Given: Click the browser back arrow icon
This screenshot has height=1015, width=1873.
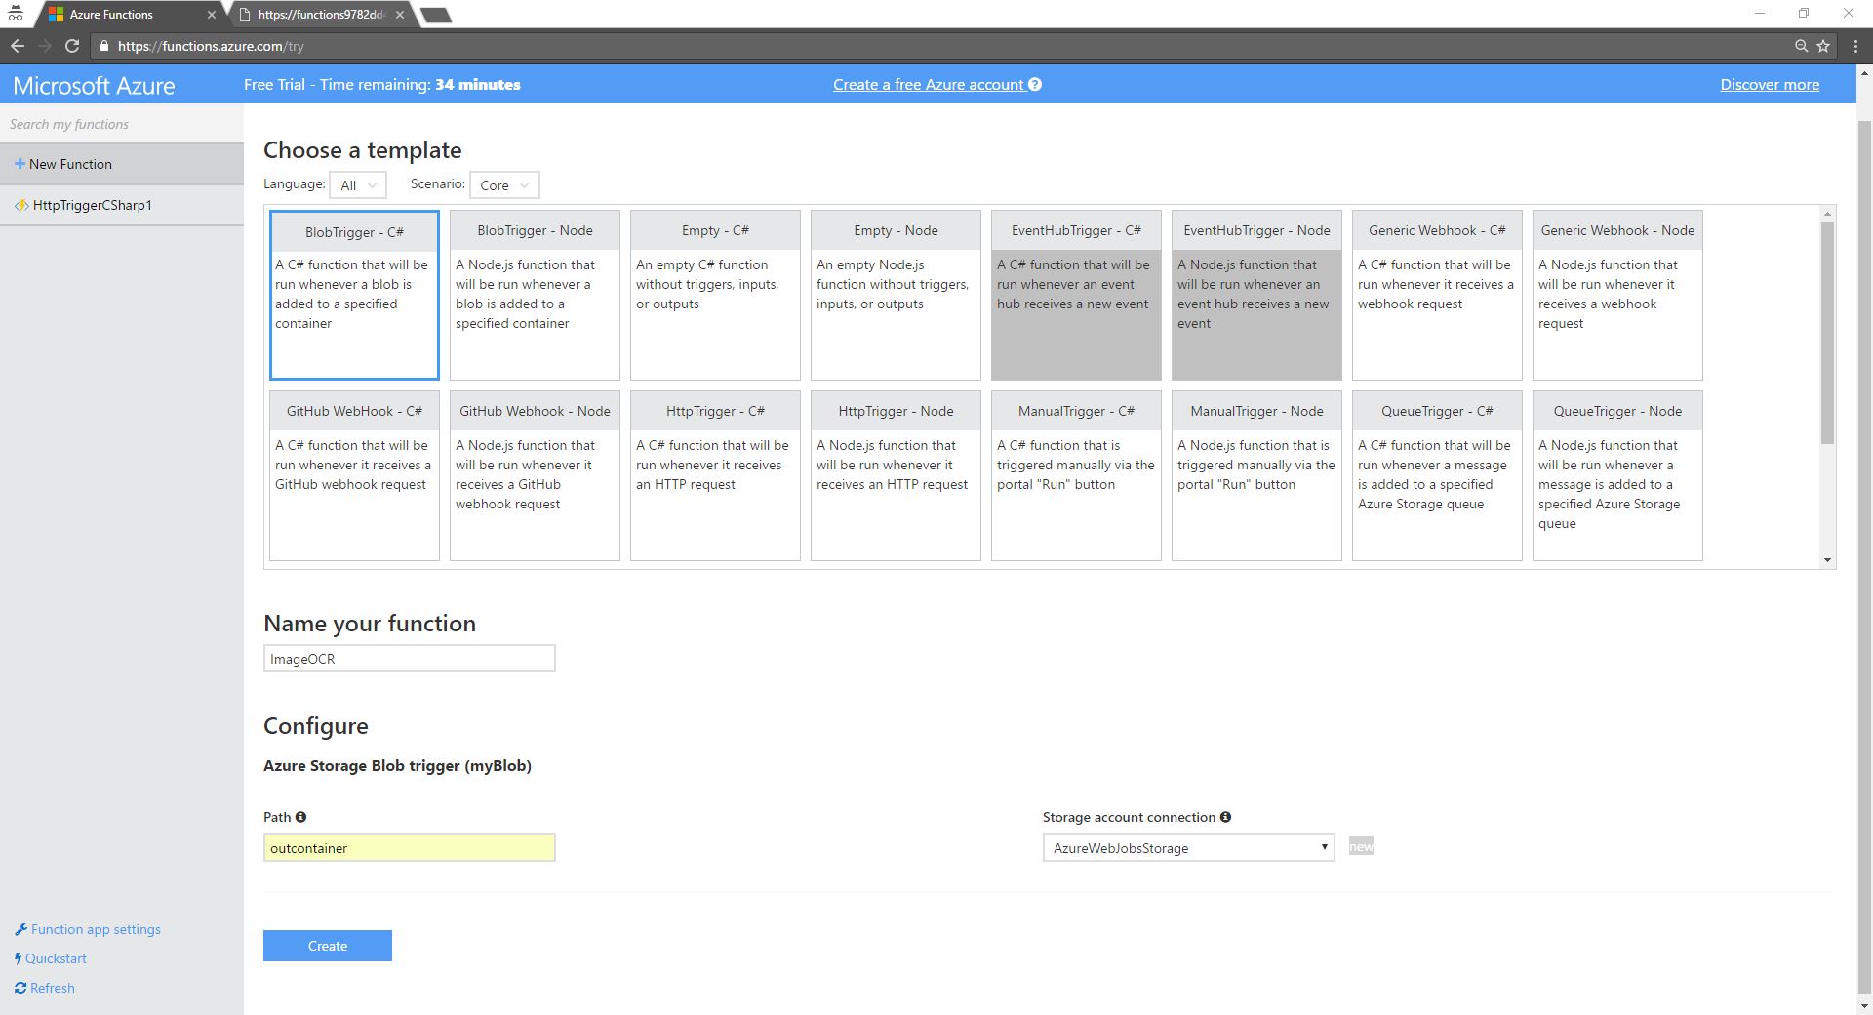Looking at the screenshot, I should [18, 46].
